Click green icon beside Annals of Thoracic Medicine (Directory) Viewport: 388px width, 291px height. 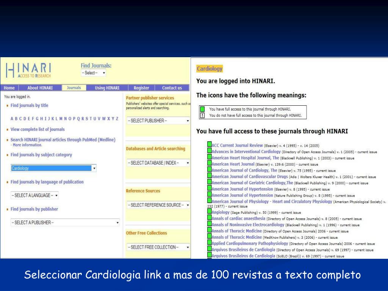point(209,230)
